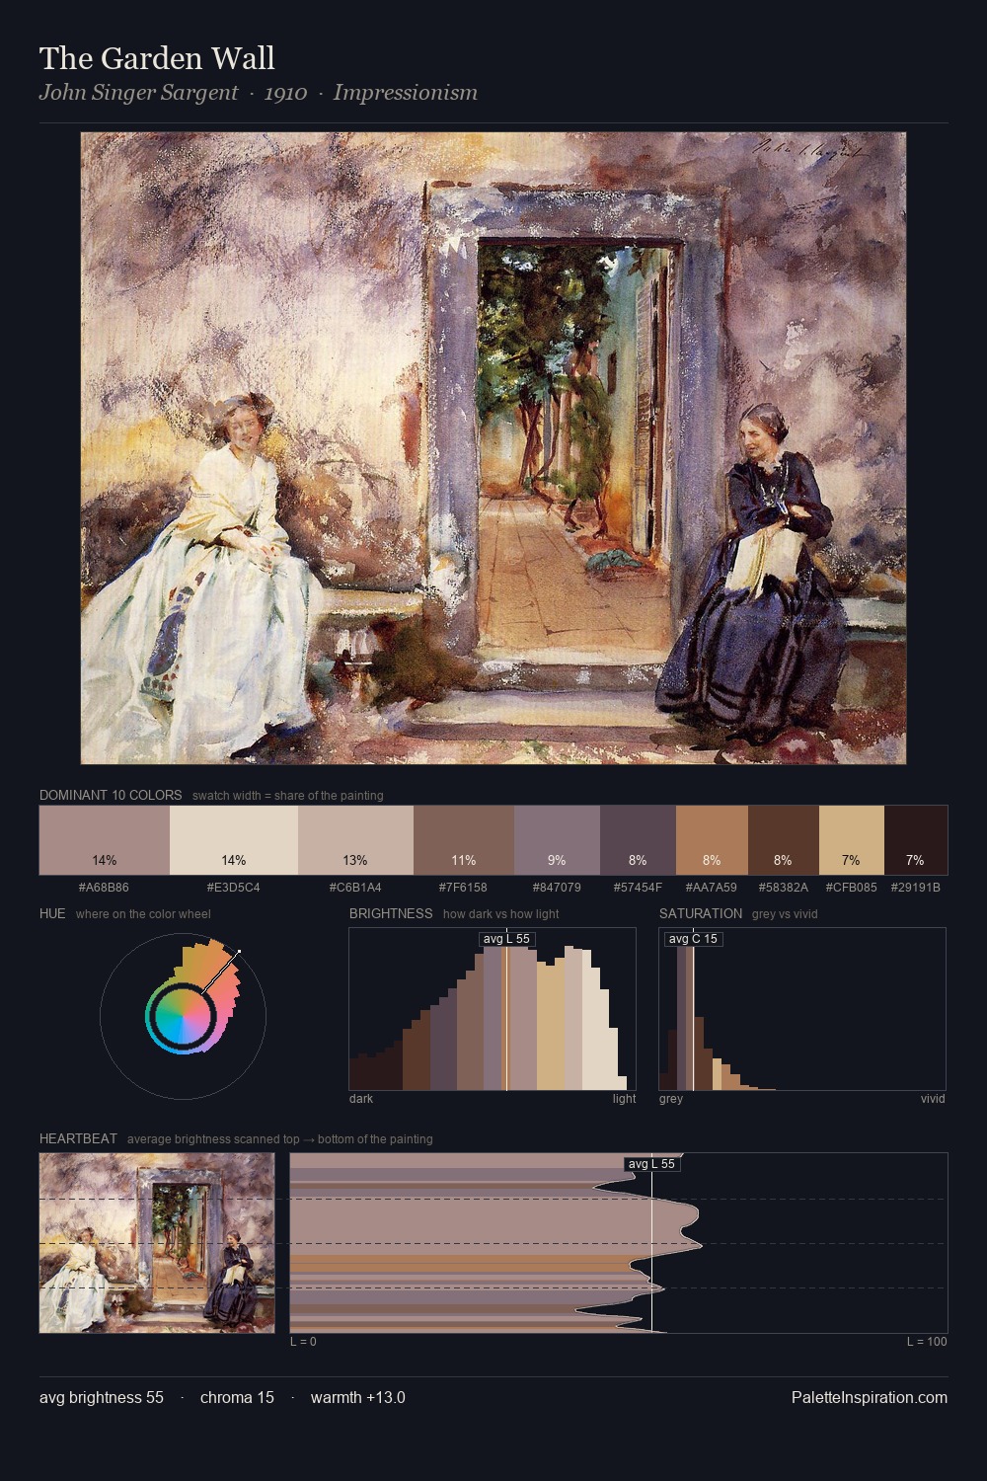
Task: Click the 'dark' axis label under Brightness
Action: 361,1099
